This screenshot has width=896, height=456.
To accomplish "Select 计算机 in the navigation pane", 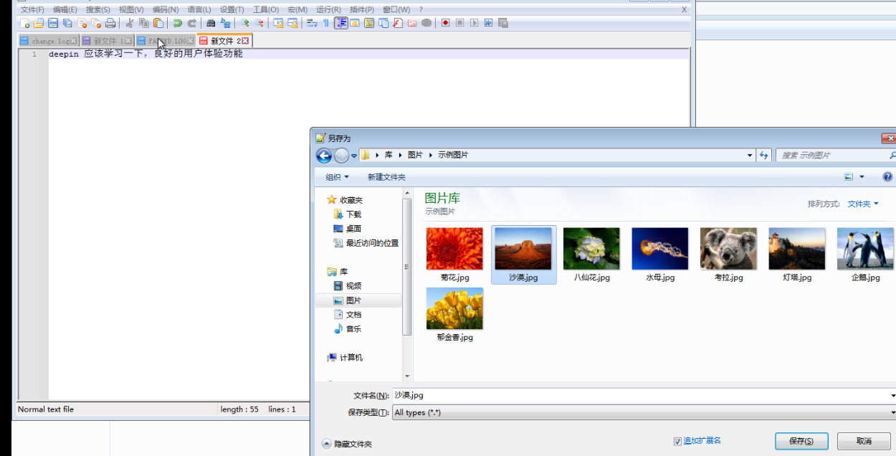I will pos(345,358).
